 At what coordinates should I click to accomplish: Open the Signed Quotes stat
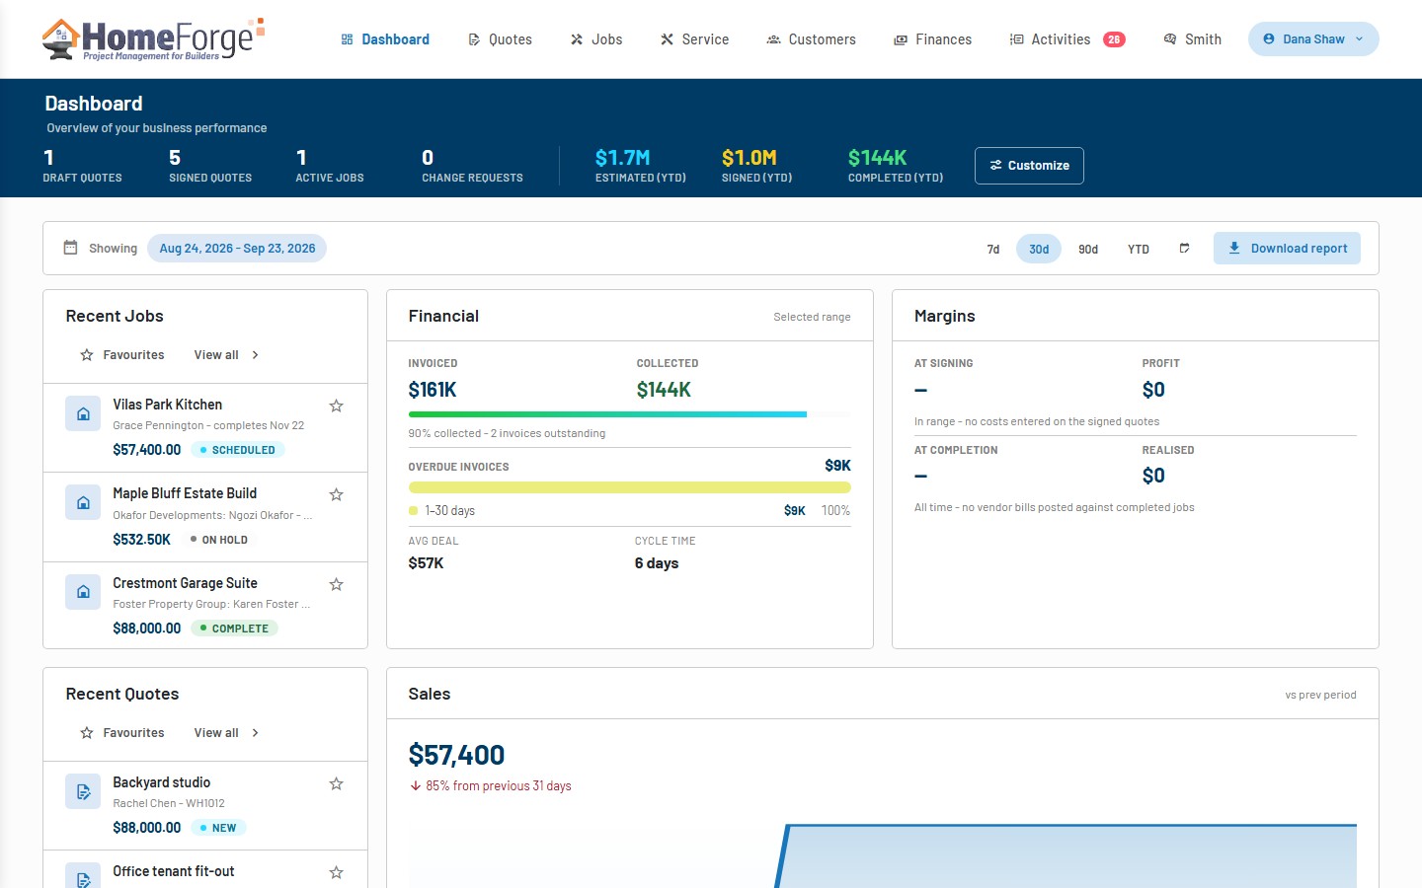coord(210,166)
